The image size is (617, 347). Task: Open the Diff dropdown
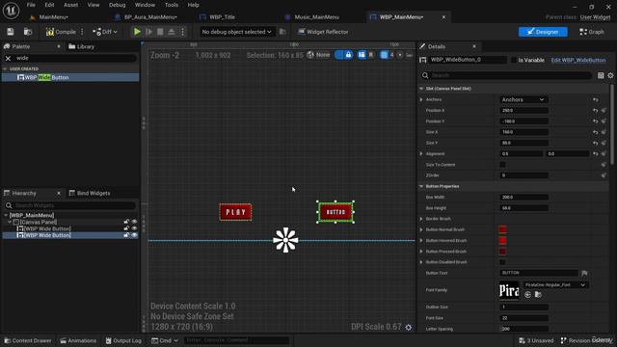[x=105, y=32]
